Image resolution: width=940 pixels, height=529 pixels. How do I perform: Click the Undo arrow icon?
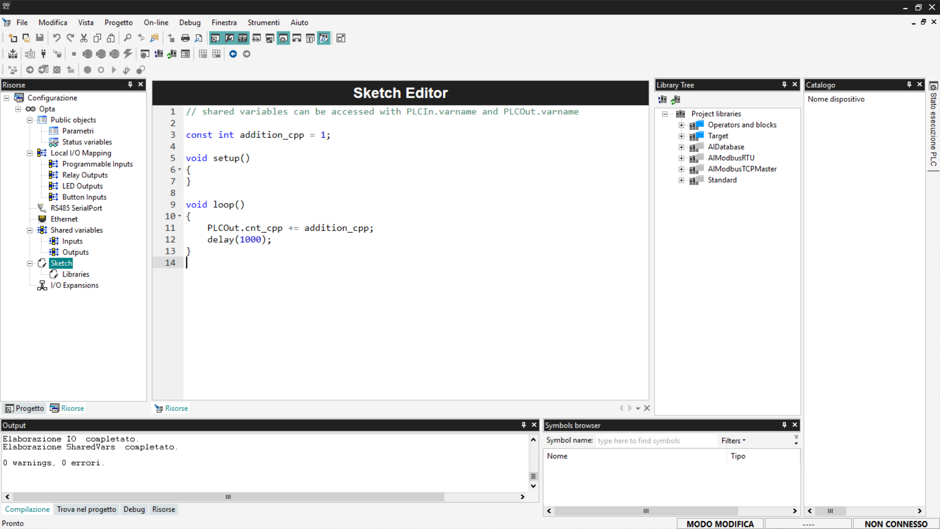point(57,38)
